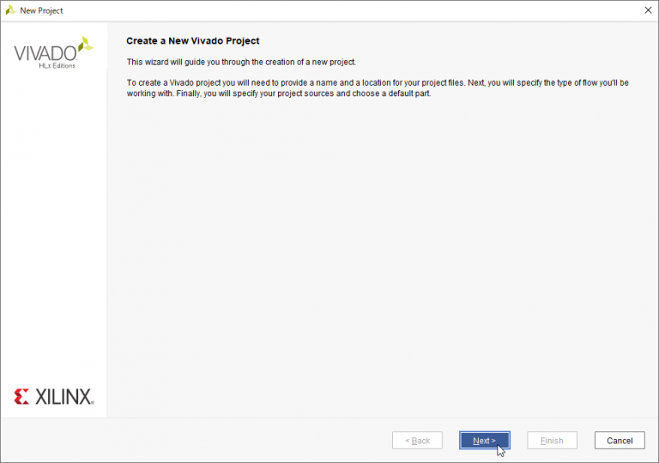Click empty space in the title bar

[343, 10]
